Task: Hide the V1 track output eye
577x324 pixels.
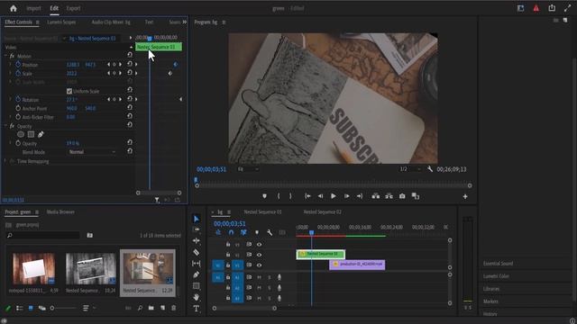Action: (259, 265)
